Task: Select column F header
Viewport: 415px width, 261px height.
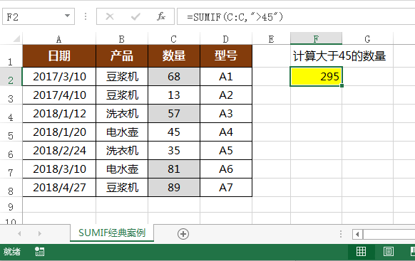Action: tap(316, 39)
